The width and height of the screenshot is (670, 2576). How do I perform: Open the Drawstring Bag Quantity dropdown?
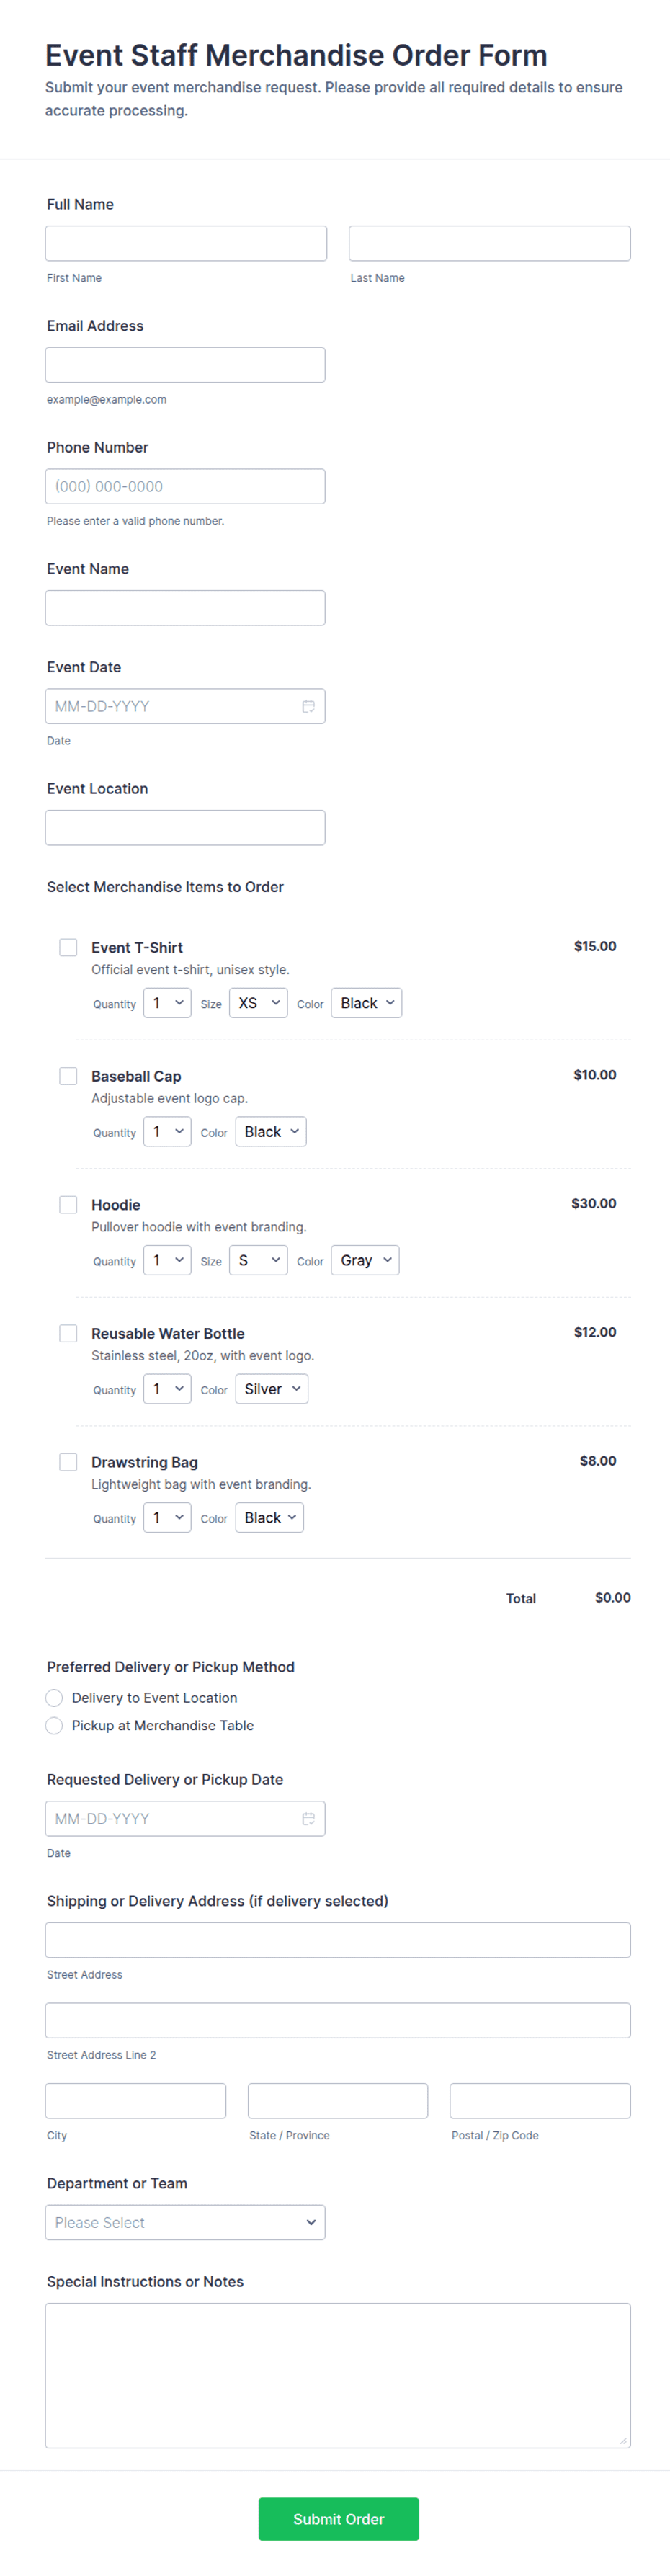pyautogui.click(x=167, y=1518)
